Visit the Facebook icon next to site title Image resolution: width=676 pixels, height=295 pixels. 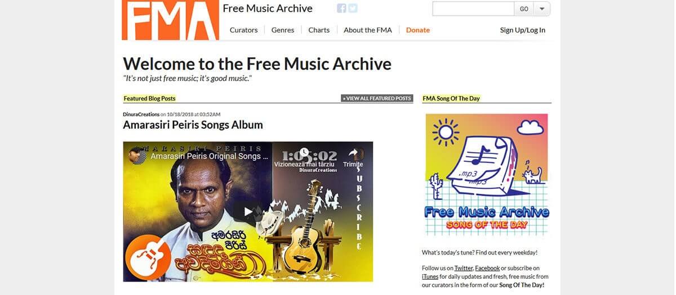pos(341,8)
